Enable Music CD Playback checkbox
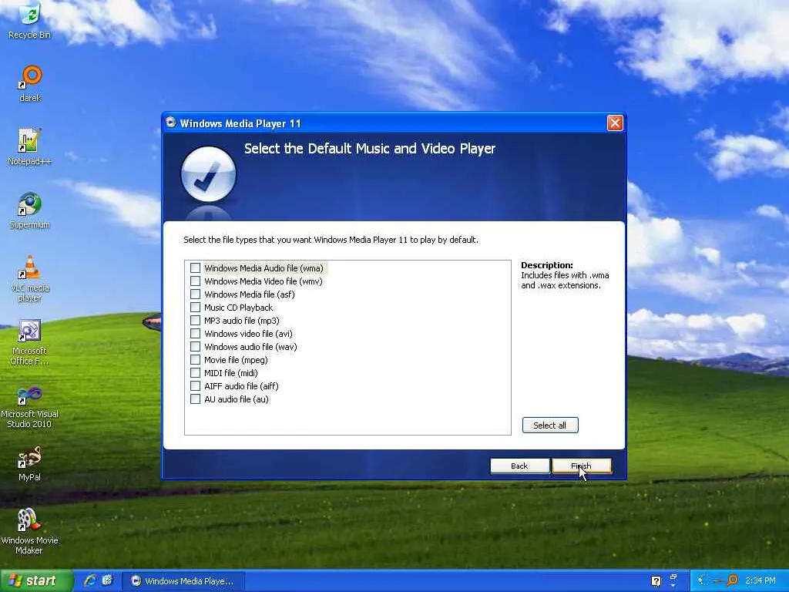The height and width of the screenshot is (592, 789). [195, 307]
